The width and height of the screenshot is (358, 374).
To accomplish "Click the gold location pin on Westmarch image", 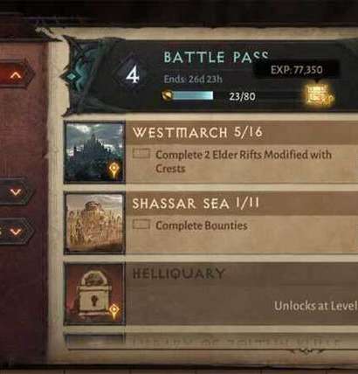I will point(114,170).
